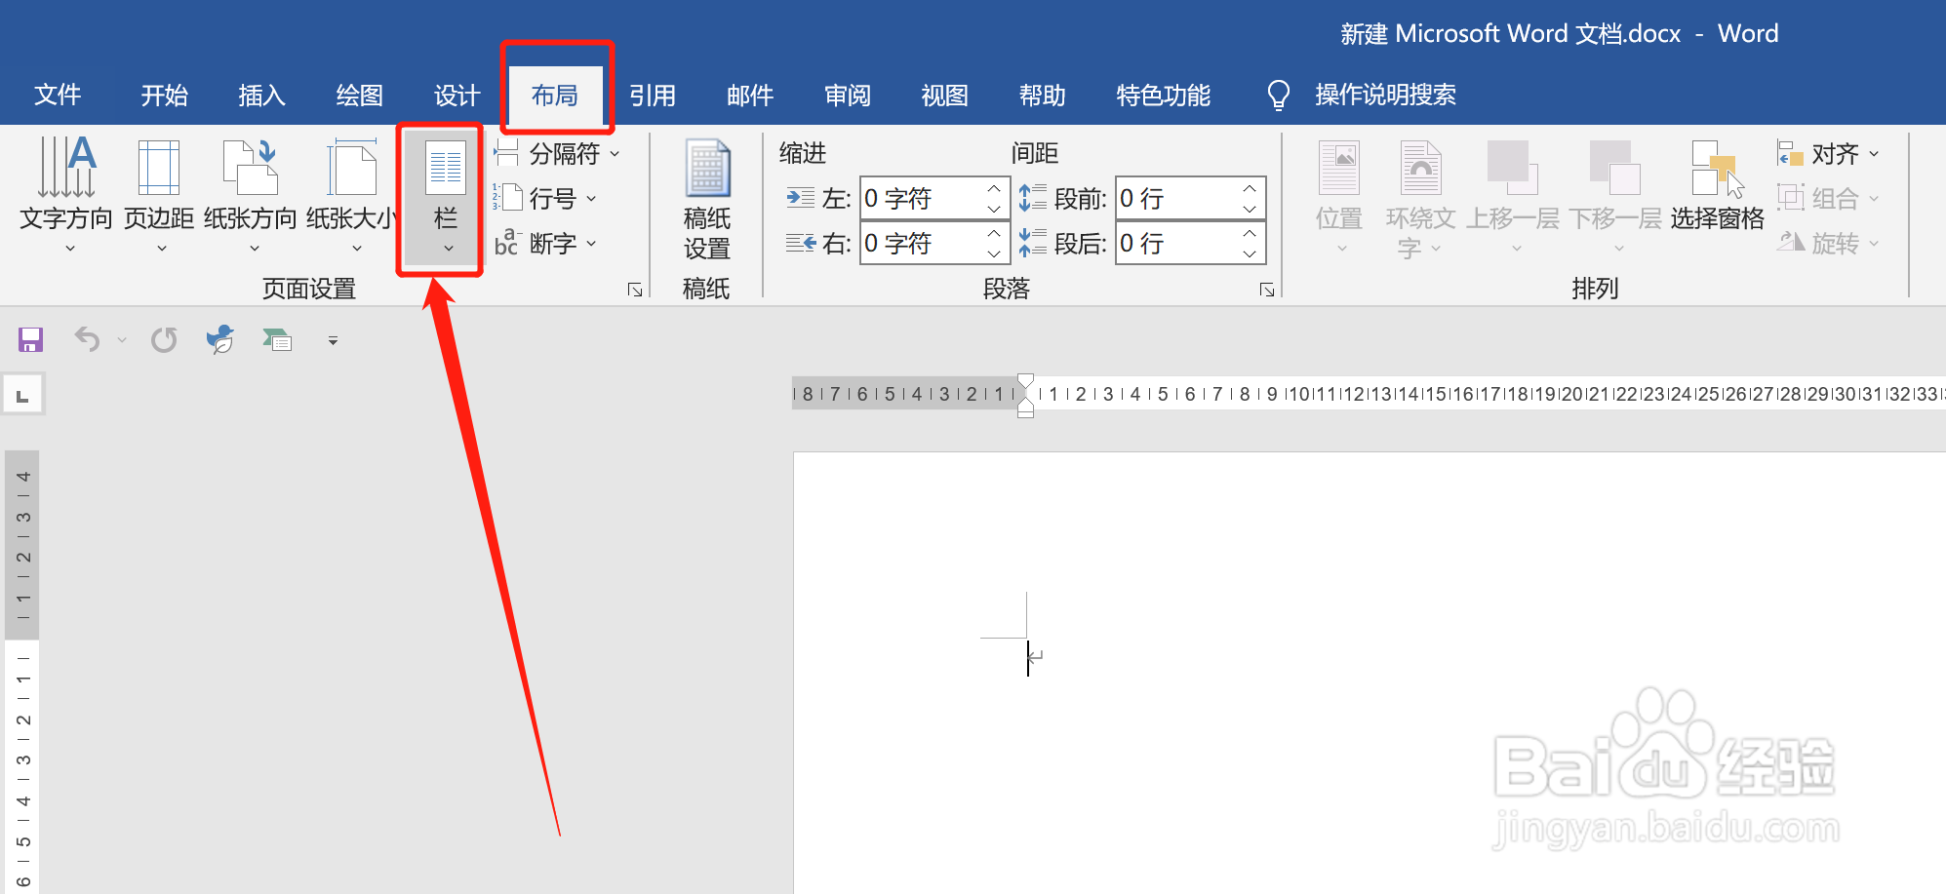
Task: Switch to the 视图 tab
Action: pyautogui.click(x=945, y=96)
